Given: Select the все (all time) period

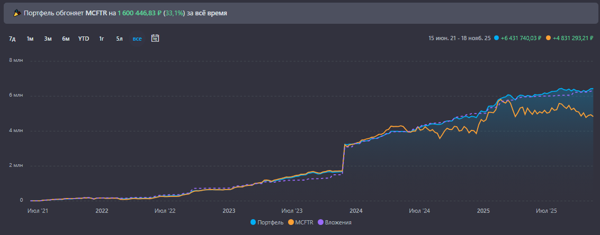Looking at the screenshot, I should tap(137, 39).
